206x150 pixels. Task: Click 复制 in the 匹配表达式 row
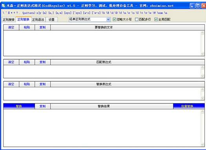42,62
